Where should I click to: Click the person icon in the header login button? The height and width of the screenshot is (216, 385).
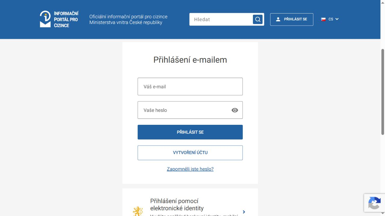tap(278, 19)
